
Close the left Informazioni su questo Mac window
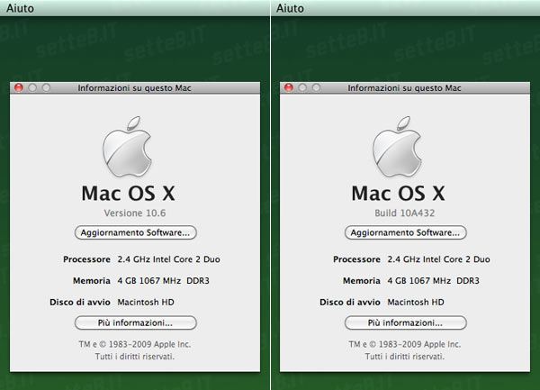[x=19, y=88]
